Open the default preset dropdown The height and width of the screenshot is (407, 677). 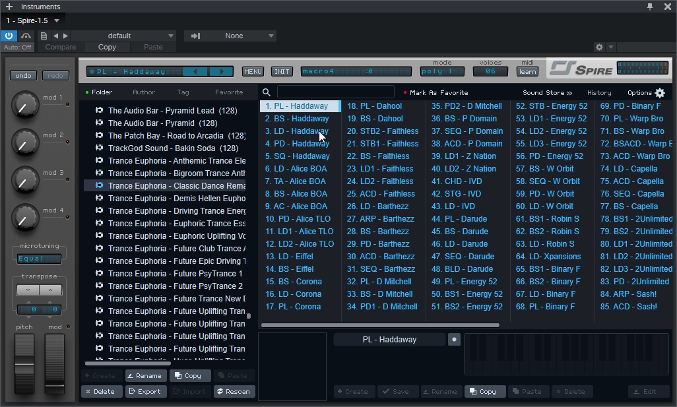123,36
